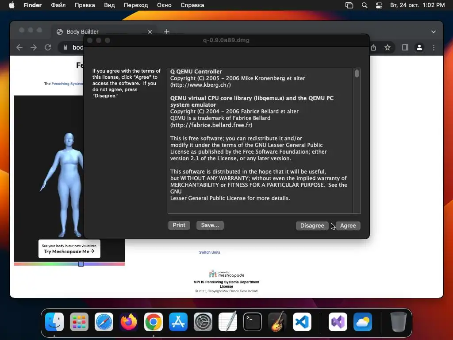The width and height of the screenshot is (453, 340).
Task: Open the Файл menu
Action: 58,5
